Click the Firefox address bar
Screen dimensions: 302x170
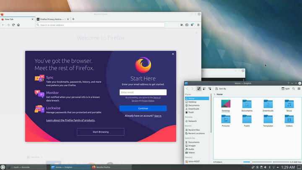(x=100, y=25)
